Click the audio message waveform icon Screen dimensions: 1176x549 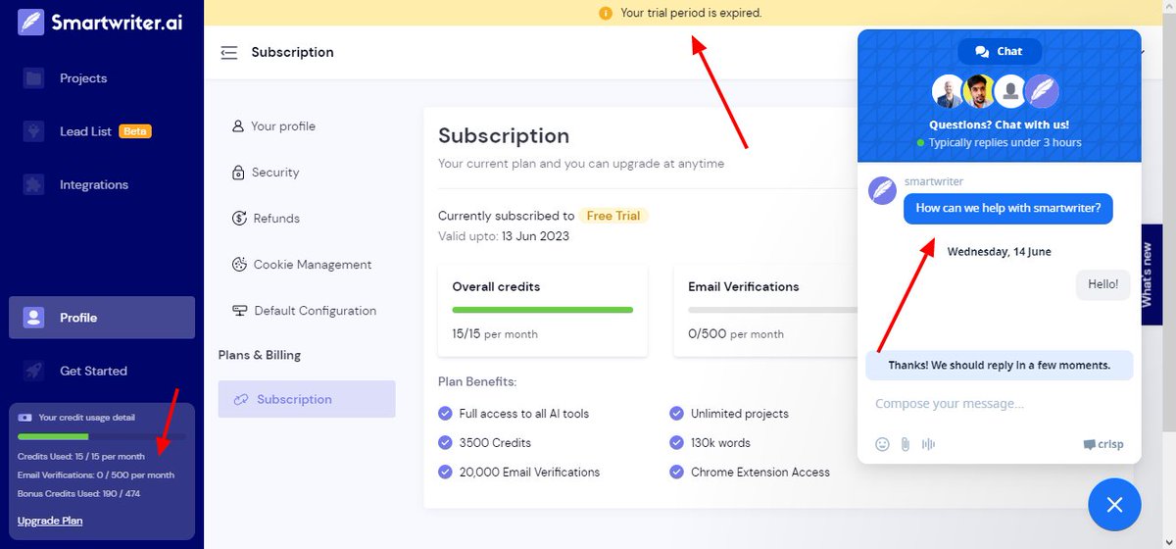928,444
